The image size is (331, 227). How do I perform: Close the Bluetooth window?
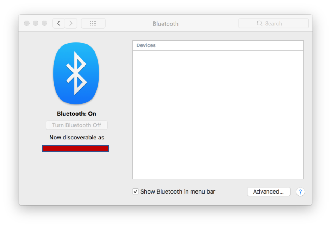[27, 23]
